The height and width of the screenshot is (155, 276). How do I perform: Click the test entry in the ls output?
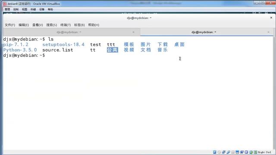(x=96, y=45)
